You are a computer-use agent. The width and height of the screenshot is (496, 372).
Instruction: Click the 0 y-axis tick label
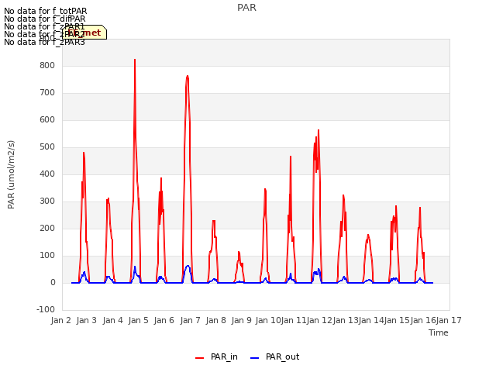click(x=53, y=283)
